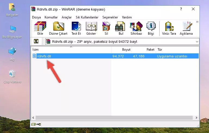Screen dimensions: 209x133
Task: Open the Bul (Find) binoculars tool
Action: click(121, 28)
